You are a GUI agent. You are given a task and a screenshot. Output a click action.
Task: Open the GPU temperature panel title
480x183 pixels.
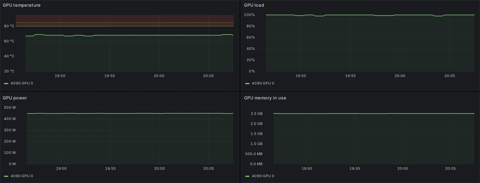coord(22,5)
